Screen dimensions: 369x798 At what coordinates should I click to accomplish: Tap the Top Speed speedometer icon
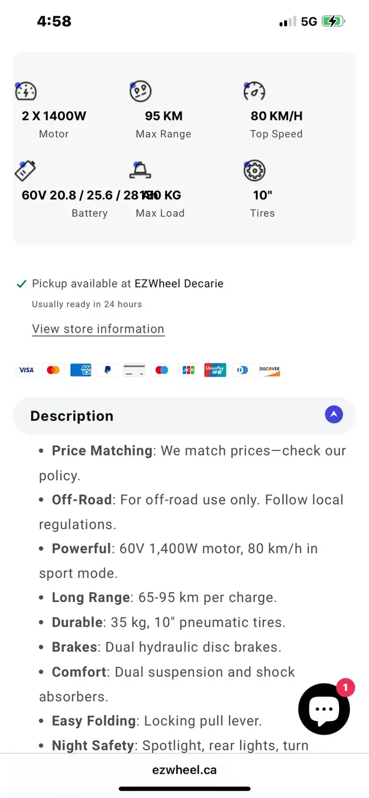[254, 92]
